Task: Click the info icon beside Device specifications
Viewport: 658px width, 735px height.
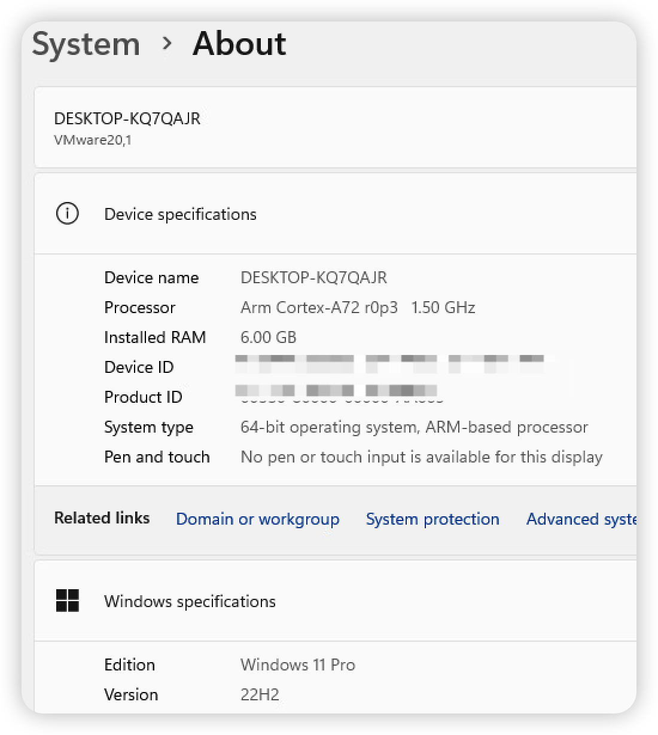Action: (x=67, y=213)
